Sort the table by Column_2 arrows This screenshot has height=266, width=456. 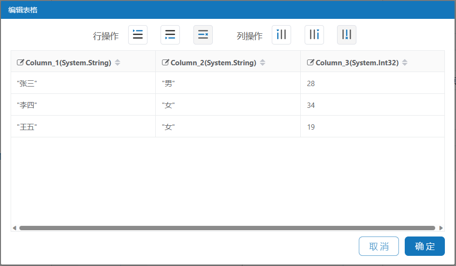pos(263,62)
